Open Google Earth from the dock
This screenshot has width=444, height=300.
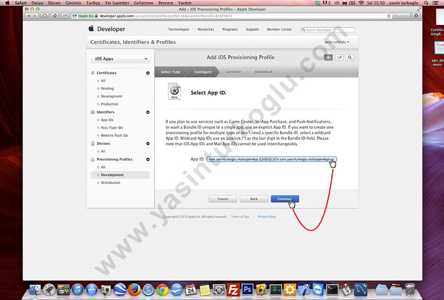point(120,290)
